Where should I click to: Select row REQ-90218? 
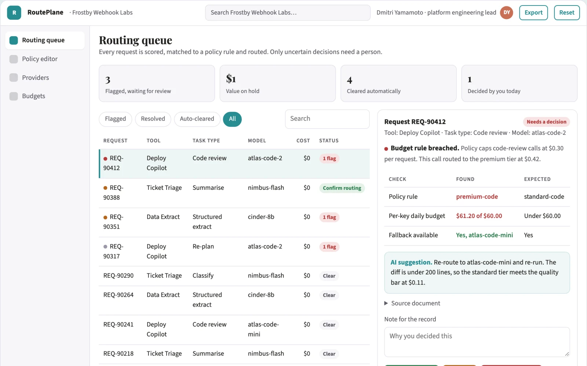click(234, 354)
